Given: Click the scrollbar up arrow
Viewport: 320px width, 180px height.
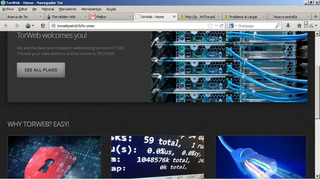Looking at the screenshot, I should (317, 33).
